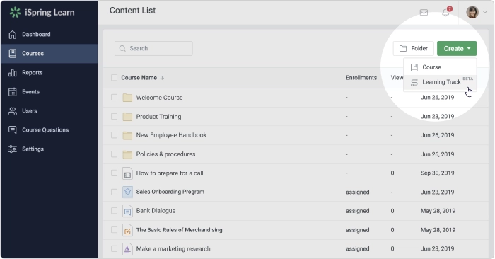The height and width of the screenshot is (259, 495).
Task: Check the Make a marketing research checkbox
Action: pyautogui.click(x=114, y=249)
